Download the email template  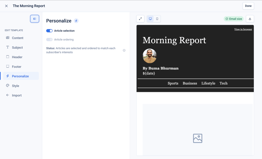pos(250,19)
